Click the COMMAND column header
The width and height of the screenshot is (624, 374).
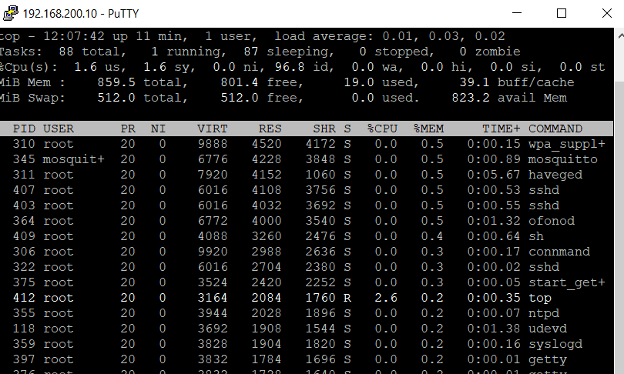click(x=555, y=129)
